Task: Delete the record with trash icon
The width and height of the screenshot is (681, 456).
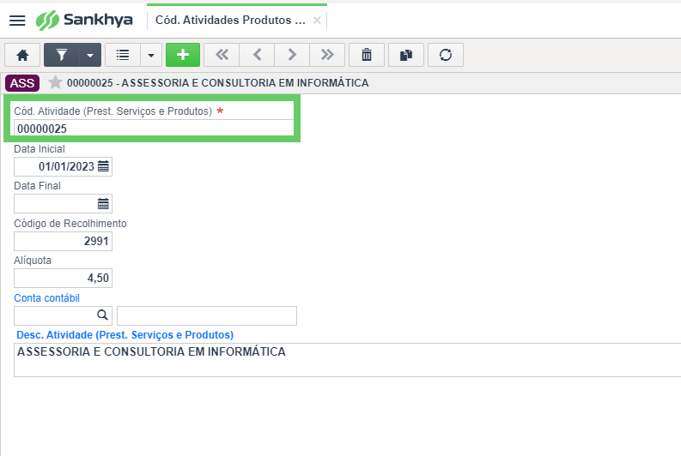Action: [367, 55]
